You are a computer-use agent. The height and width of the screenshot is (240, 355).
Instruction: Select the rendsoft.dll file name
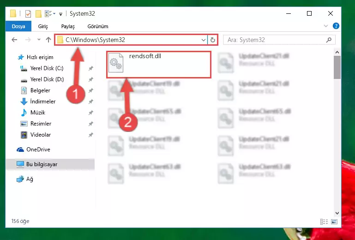point(145,56)
